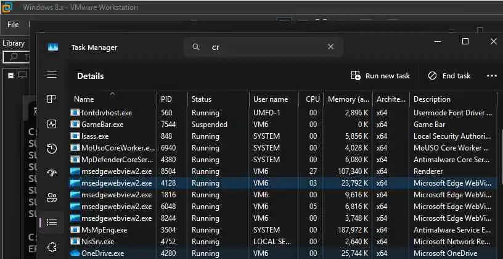
Task: Click the fontdrvhost.exe process icon
Action: coord(75,113)
